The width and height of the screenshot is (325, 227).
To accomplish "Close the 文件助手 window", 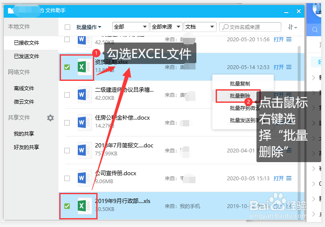I will pyautogui.click(x=299, y=11).
